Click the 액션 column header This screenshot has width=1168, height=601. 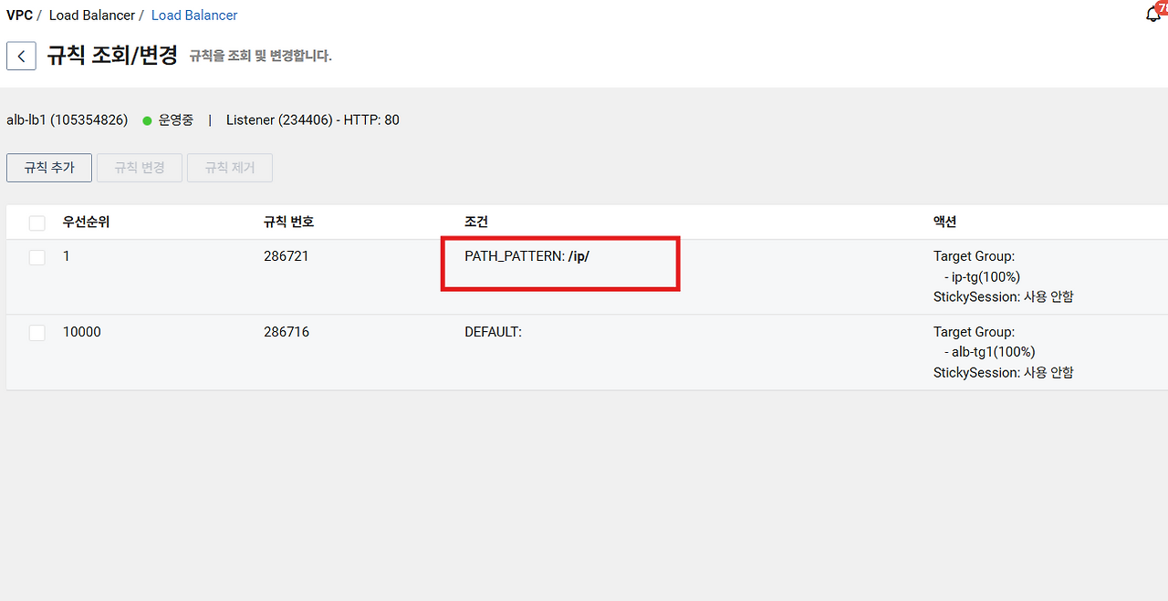(944, 222)
